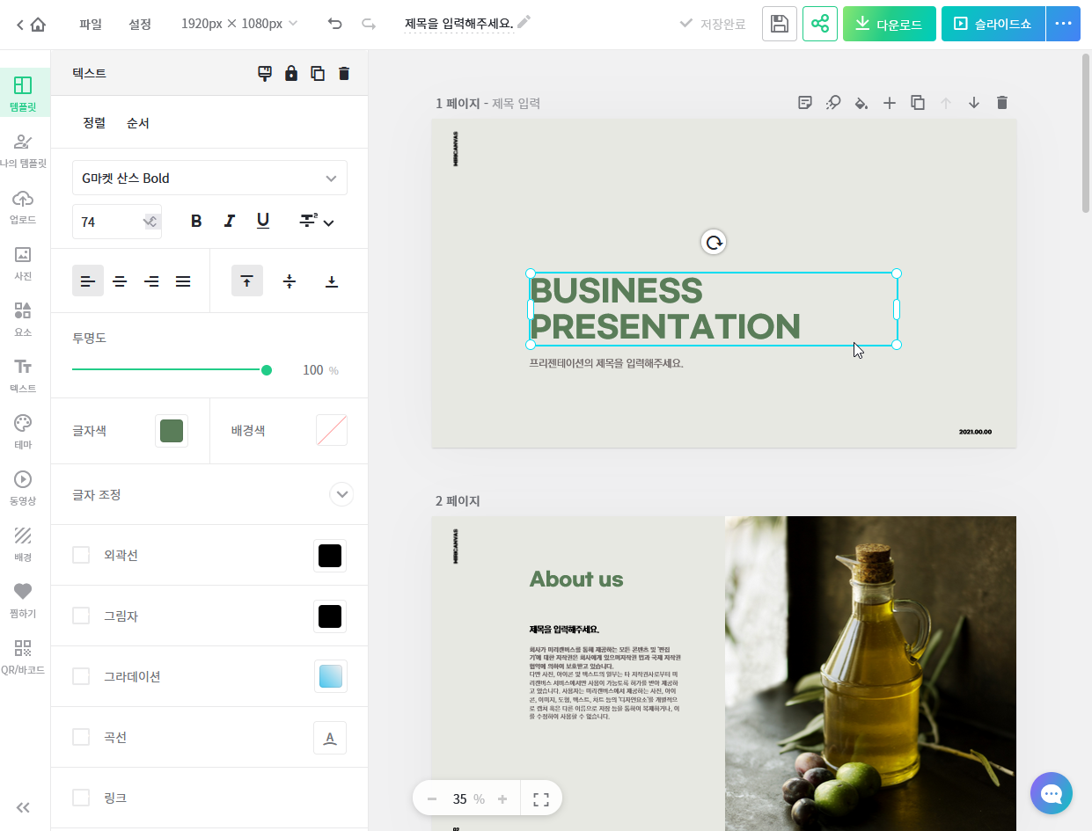1092x831 pixels.
Task: Click the redo arrow
Action: coord(369,24)
